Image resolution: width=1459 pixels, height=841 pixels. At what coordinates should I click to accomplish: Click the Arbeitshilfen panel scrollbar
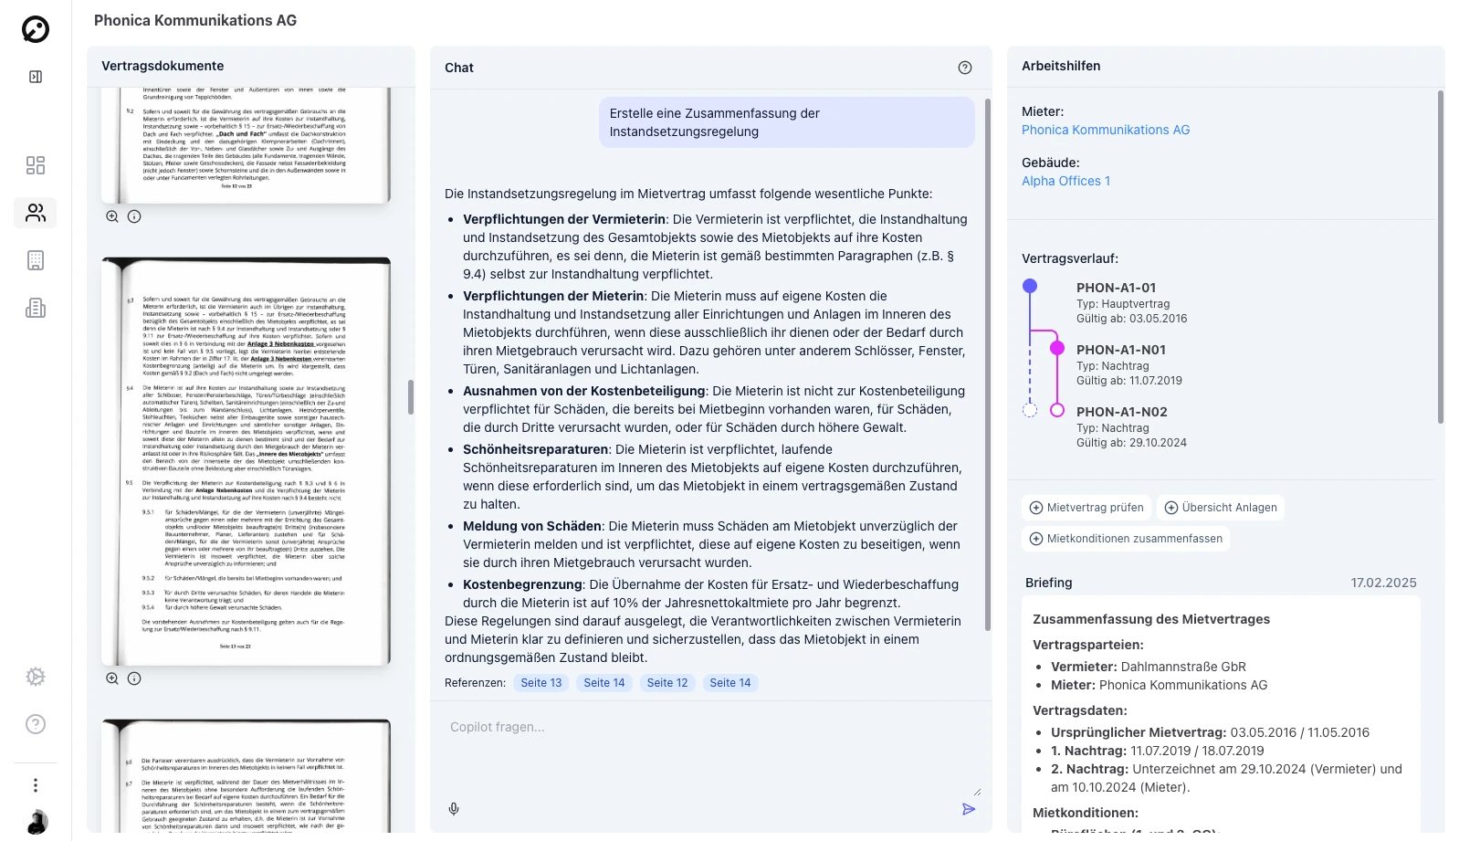(x=1441, y=258)
